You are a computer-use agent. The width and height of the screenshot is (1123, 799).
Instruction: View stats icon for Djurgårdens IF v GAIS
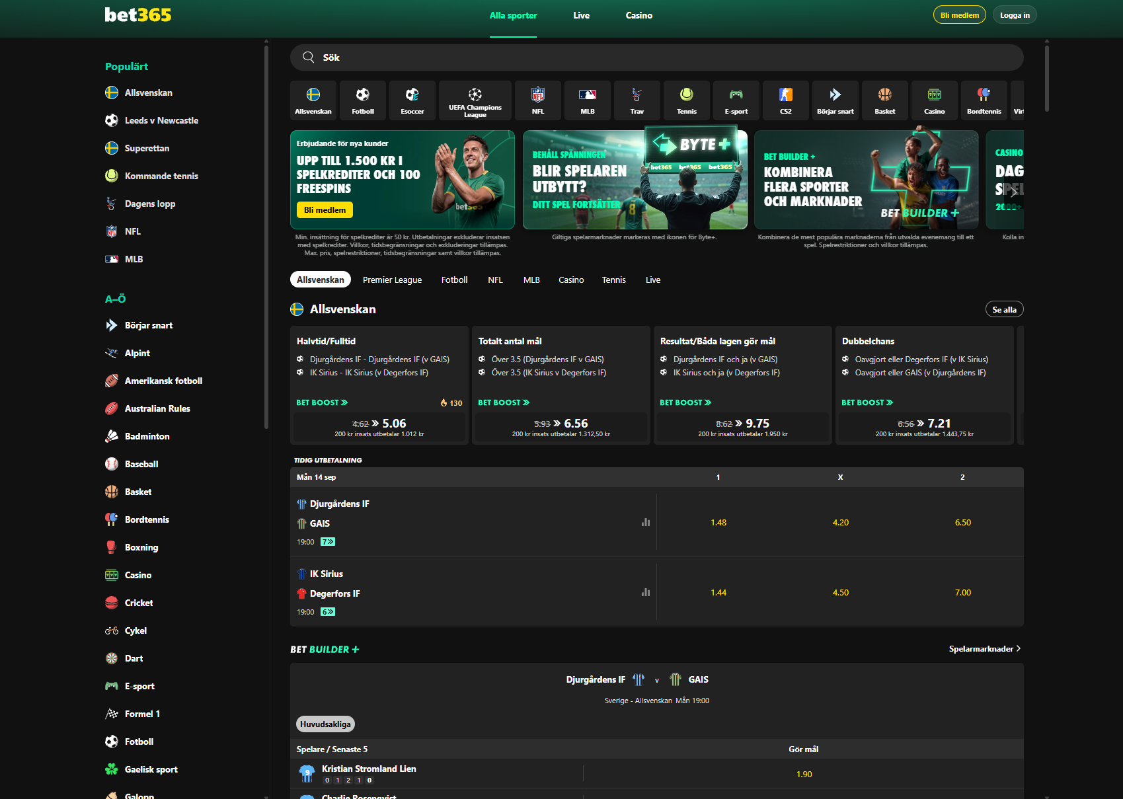646,522
